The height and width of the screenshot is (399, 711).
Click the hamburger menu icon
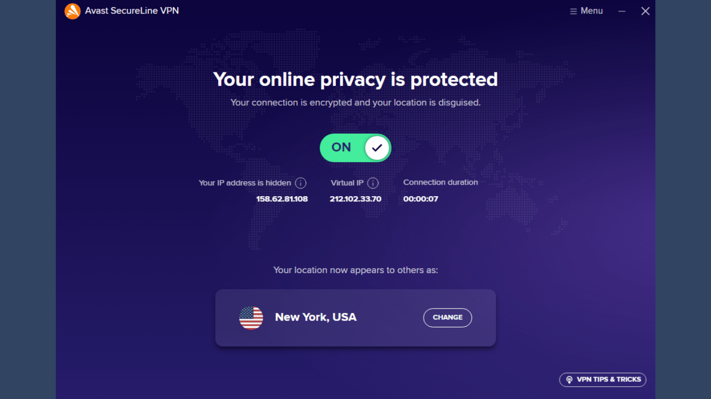tap(573, 11)
